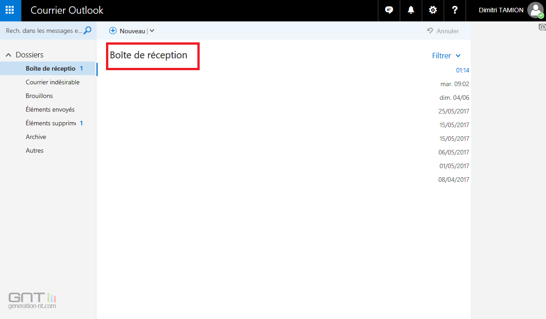Open the notifications bell
This screenshot has height=319, width=546.
tap(411, 10)
